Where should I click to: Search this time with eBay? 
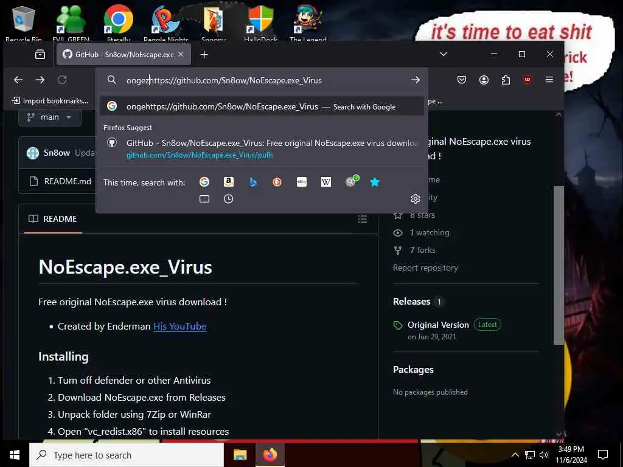coord(302,182)
